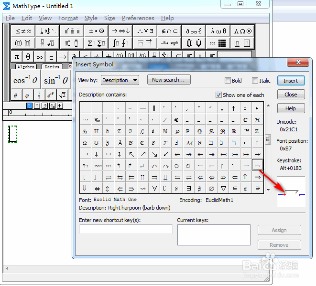Uncheck Show one of each

click(218, 95)
